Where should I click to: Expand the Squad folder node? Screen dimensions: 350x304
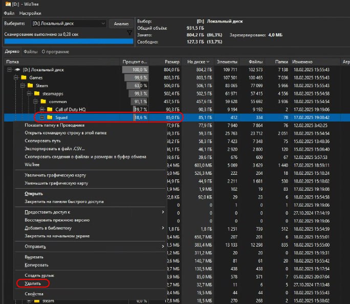[x=42, y=117]
